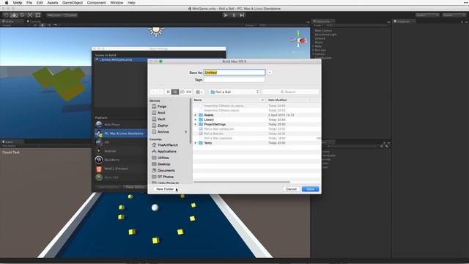The height and width of the screenshot is (264, 469).
Task: Go forward in save dialog navigation
Action: [160, 92]
